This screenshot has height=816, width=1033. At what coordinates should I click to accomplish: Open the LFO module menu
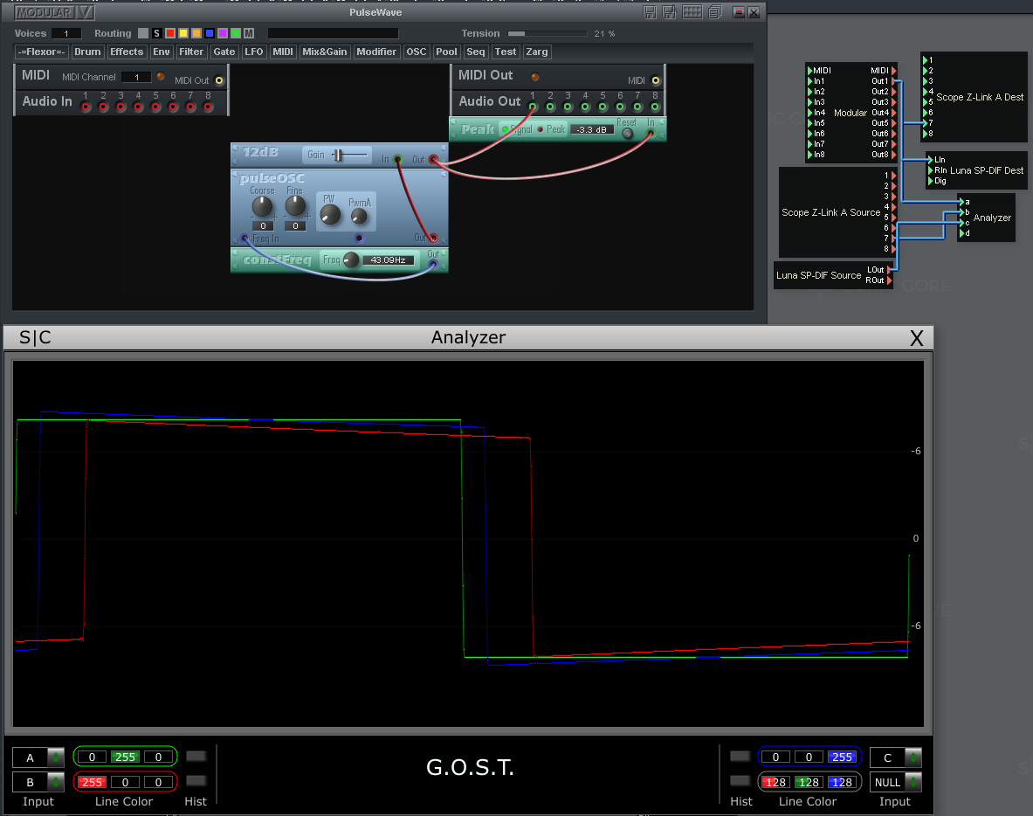[253, 52]
